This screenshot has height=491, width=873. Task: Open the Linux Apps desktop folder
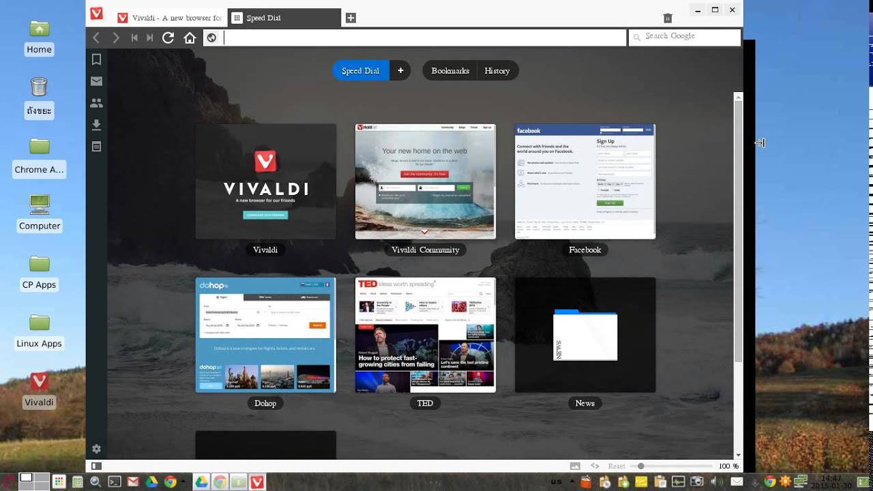tap(39, 332)
